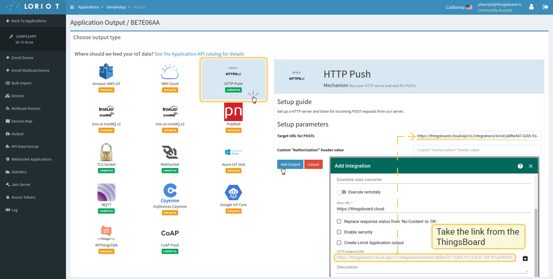The image size is (553, 279).
Task: Click the yhavrysh@thingsboard.io account text
Action: point(499,4)
